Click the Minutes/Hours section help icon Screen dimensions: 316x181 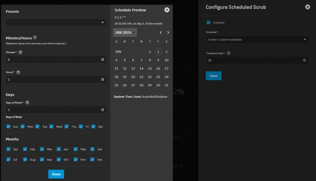[35, 37]
